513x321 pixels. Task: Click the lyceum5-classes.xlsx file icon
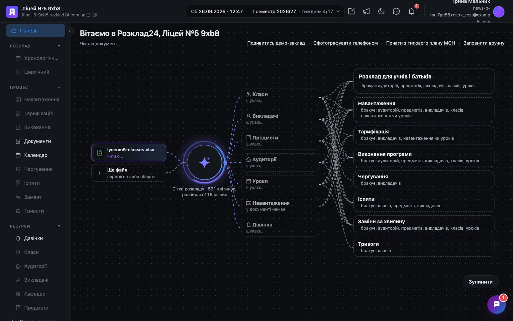(x=99, y=153)
